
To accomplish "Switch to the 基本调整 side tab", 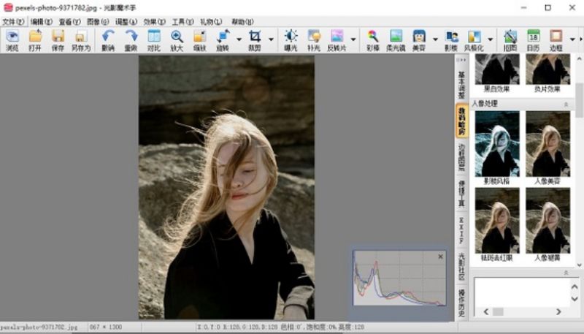I will coord(461,84).
